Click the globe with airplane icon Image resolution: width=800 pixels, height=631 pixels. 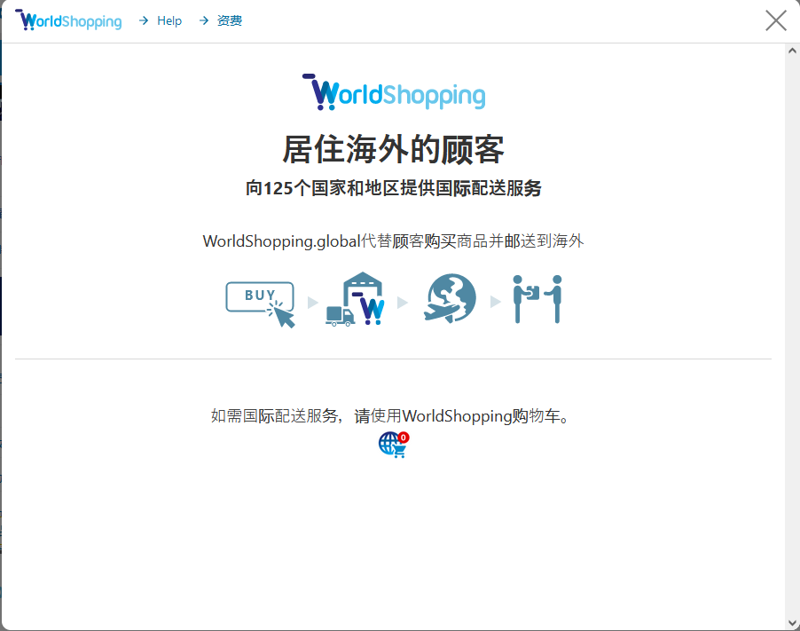450,299
